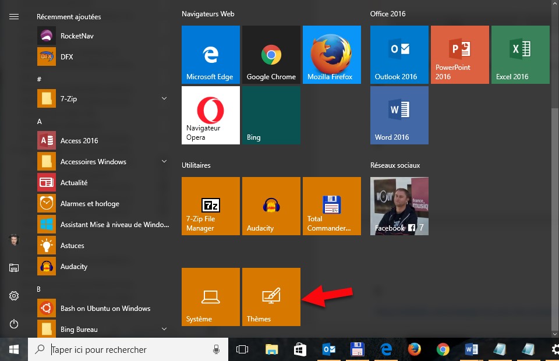
Task: Open the PowerPoint 2016 tile
Action: pos(459,55)
